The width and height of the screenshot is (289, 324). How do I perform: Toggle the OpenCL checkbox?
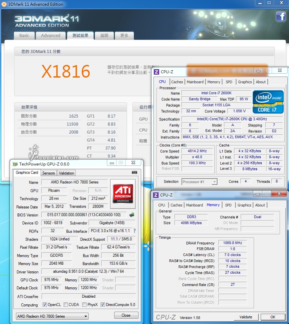[45, 305]
